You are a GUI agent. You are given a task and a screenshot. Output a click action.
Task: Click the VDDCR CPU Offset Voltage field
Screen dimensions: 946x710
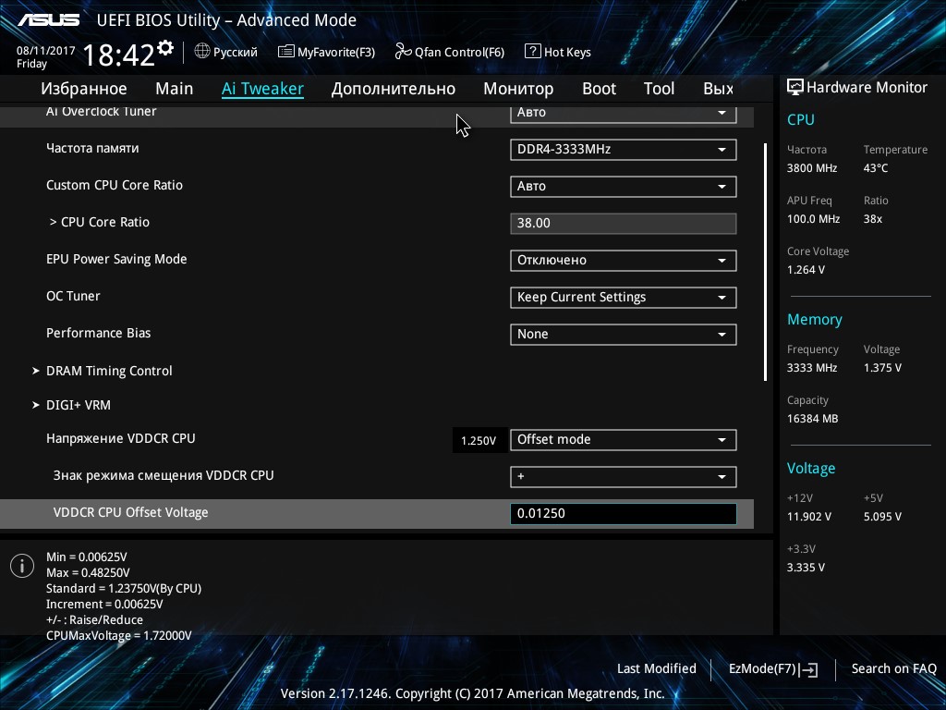pyautogui.click(x=624, y=514)
